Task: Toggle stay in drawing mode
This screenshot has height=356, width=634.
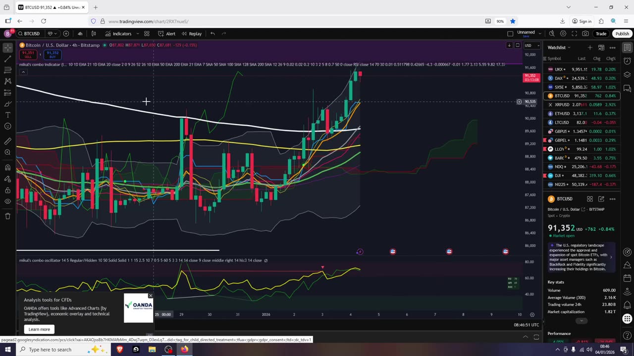Action: pyautogui.click(x=7, y=178)
